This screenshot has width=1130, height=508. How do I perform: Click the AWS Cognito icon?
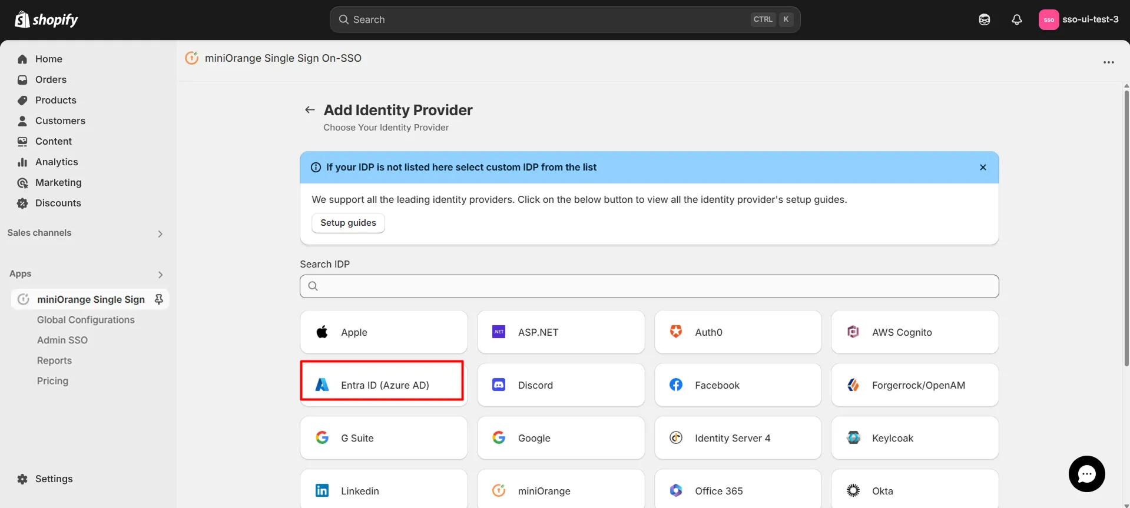tap(853, 332)
